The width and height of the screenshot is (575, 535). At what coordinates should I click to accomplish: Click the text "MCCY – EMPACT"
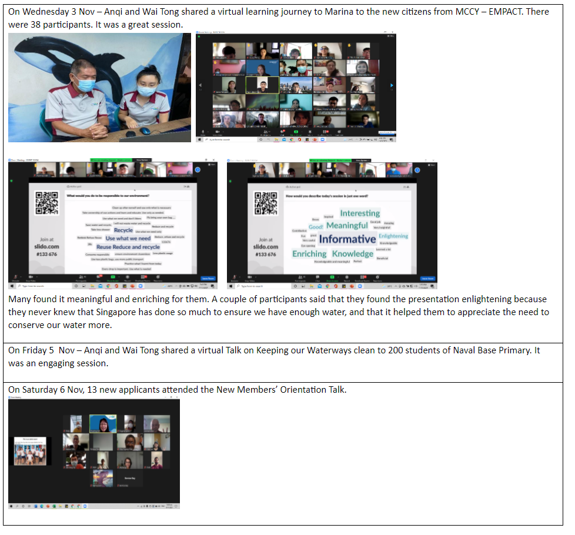click(x=489, y=12)
